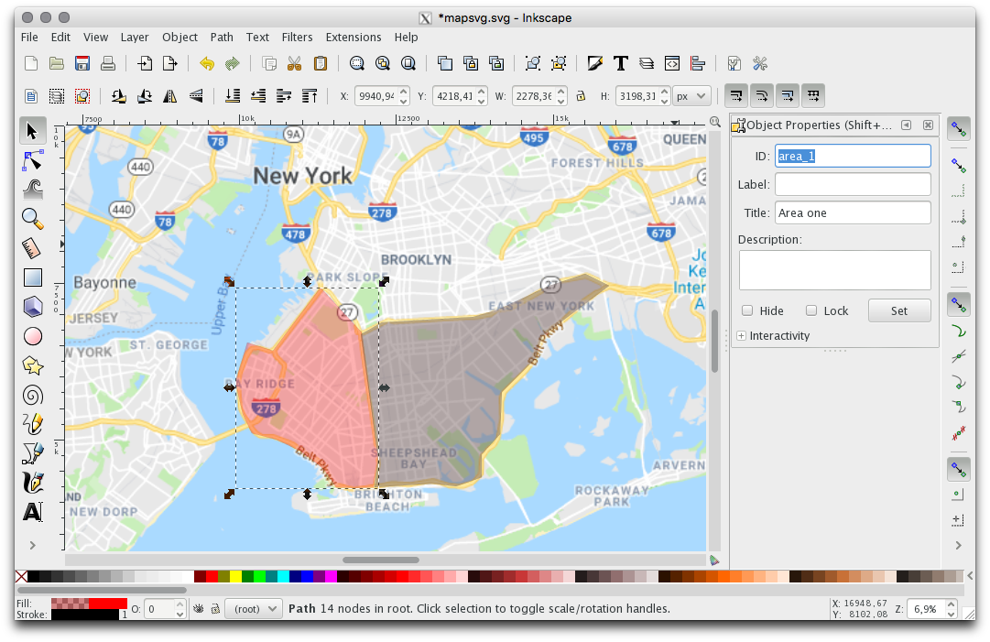Open the Filters menu
The width and height of the screenshot is (990, 642).
pos(297,38)
